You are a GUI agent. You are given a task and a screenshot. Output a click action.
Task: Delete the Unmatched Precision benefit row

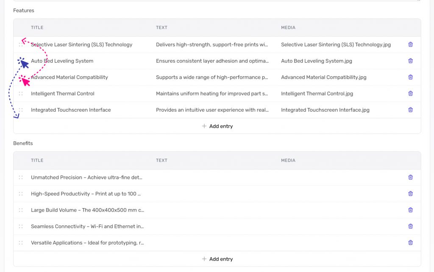pyautogui.click(x=410, y=178)
